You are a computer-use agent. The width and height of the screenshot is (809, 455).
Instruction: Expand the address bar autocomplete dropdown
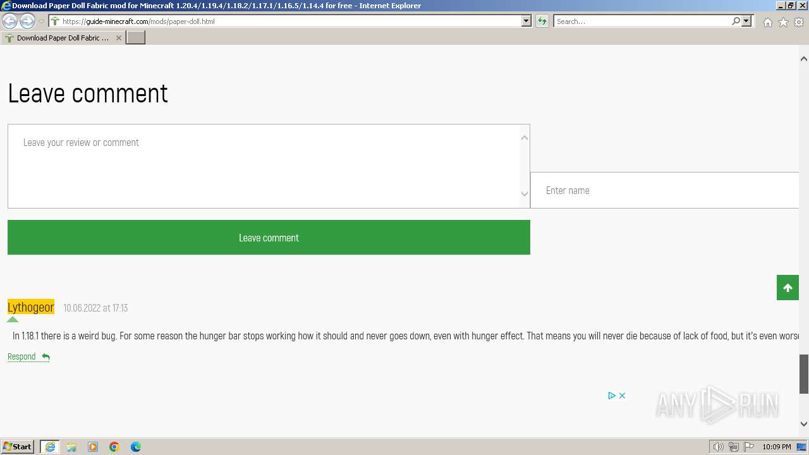pos(526,21)
